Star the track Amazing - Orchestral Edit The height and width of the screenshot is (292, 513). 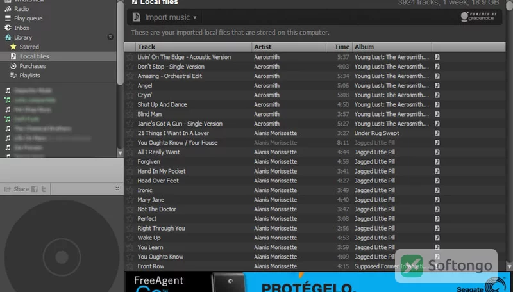(130, 76)
